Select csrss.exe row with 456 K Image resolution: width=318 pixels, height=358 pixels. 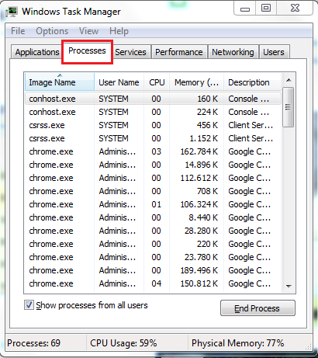click(x=153, y=125)
